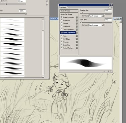Toggle the lock icon beside Texture
This screenshot has width=126, height=123.
(x=77, y=24)
